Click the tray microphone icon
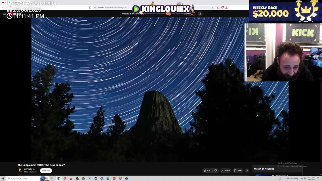 tap(305, 178)
